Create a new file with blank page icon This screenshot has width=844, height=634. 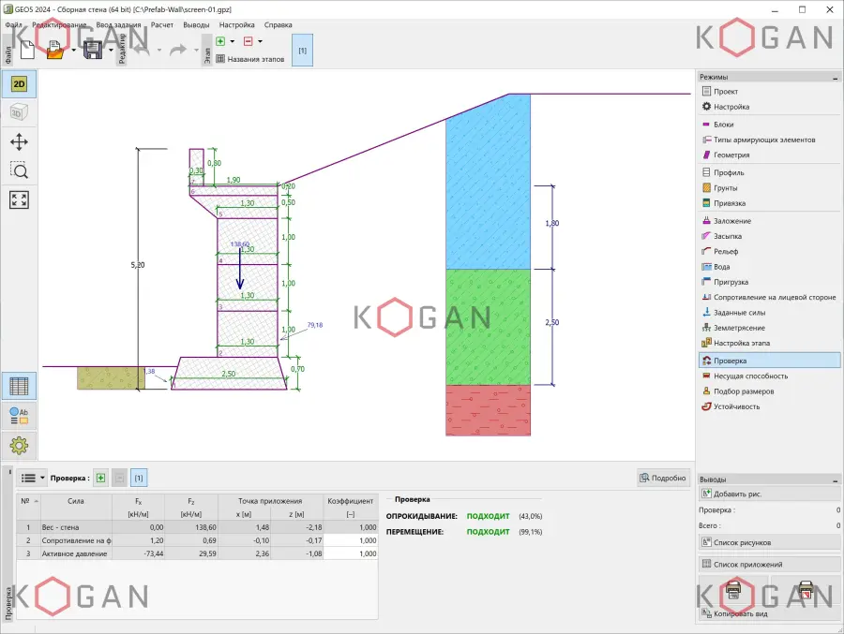(x=26, y=50)
